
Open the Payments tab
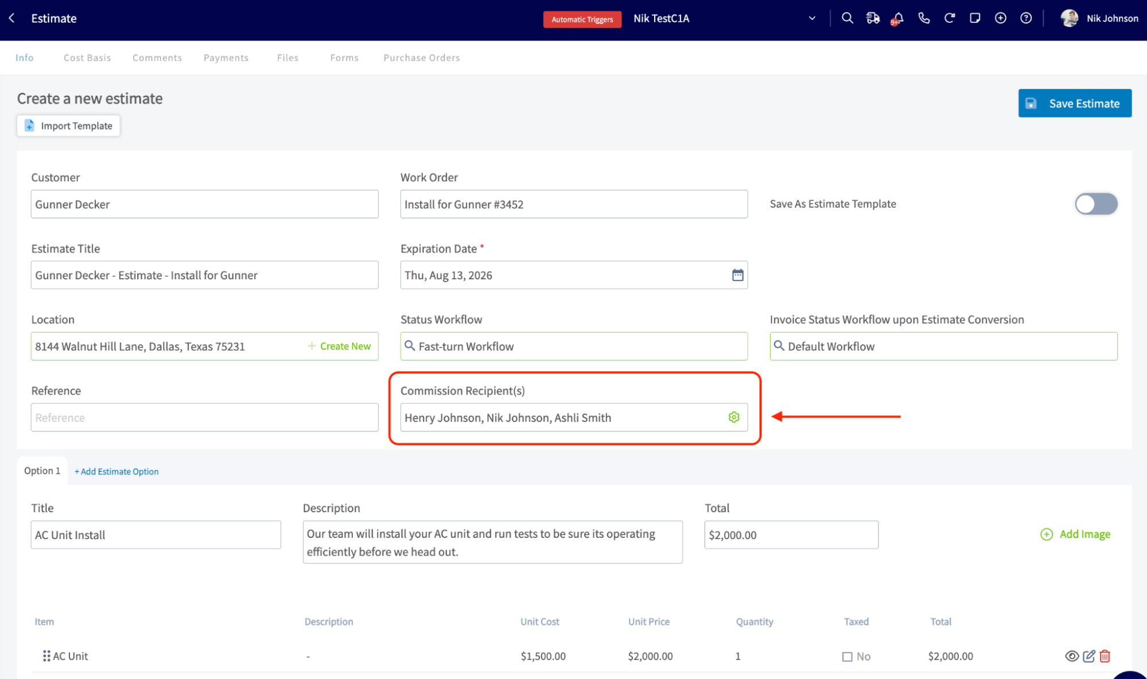pos(226,58)
